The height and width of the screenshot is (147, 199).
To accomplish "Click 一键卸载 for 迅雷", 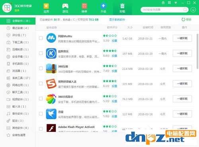I will tap(182, 114).
